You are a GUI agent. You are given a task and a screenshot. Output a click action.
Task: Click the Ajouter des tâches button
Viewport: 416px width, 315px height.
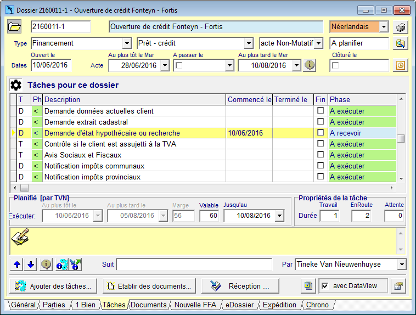[53, 286]
